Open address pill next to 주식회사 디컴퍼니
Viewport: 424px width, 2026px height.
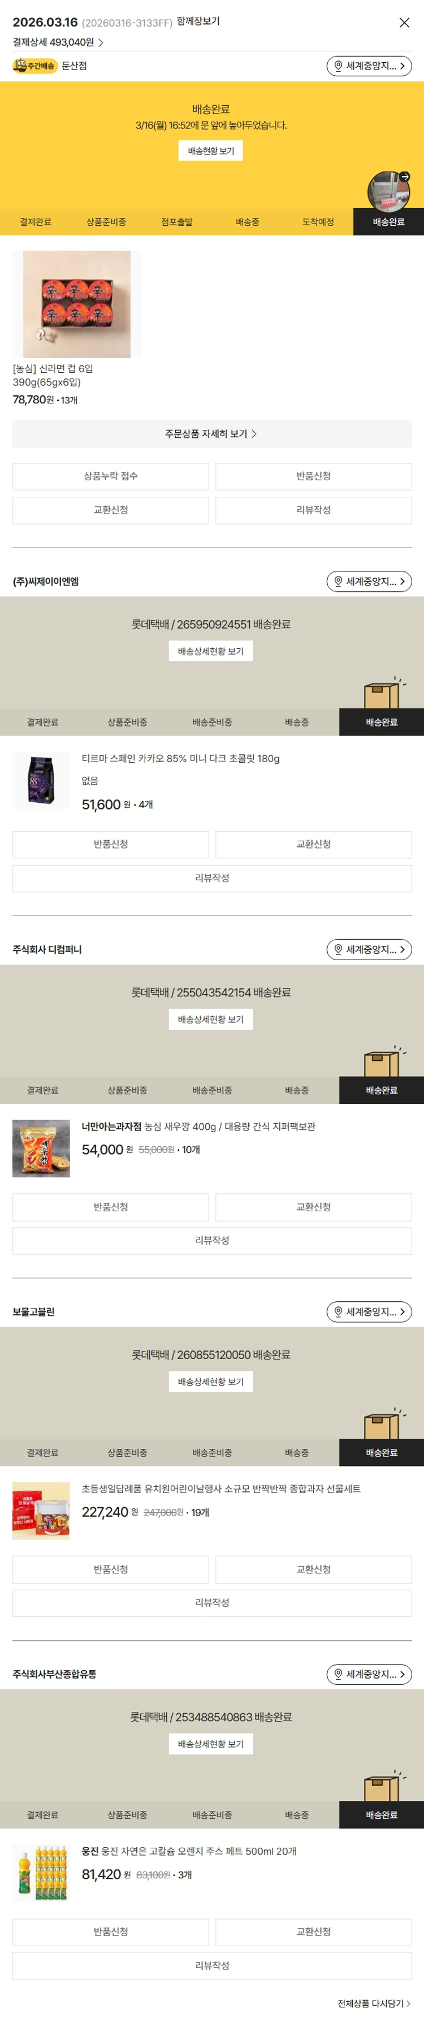(x=369, y=949)
